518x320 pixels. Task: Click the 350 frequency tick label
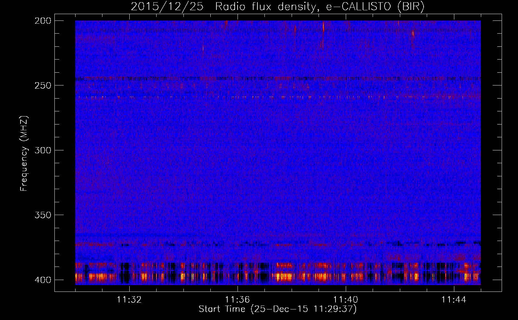point(43,215)
